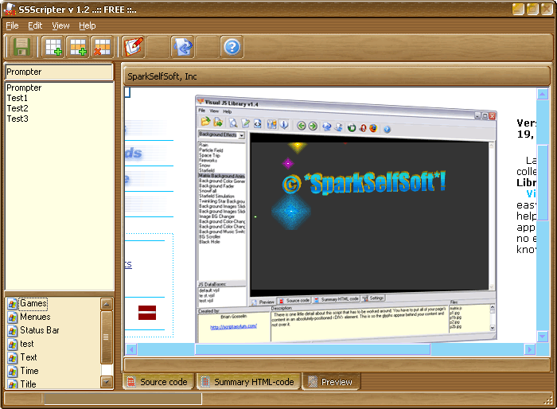
Task: Choose the Games category
Action: (33, 303)
